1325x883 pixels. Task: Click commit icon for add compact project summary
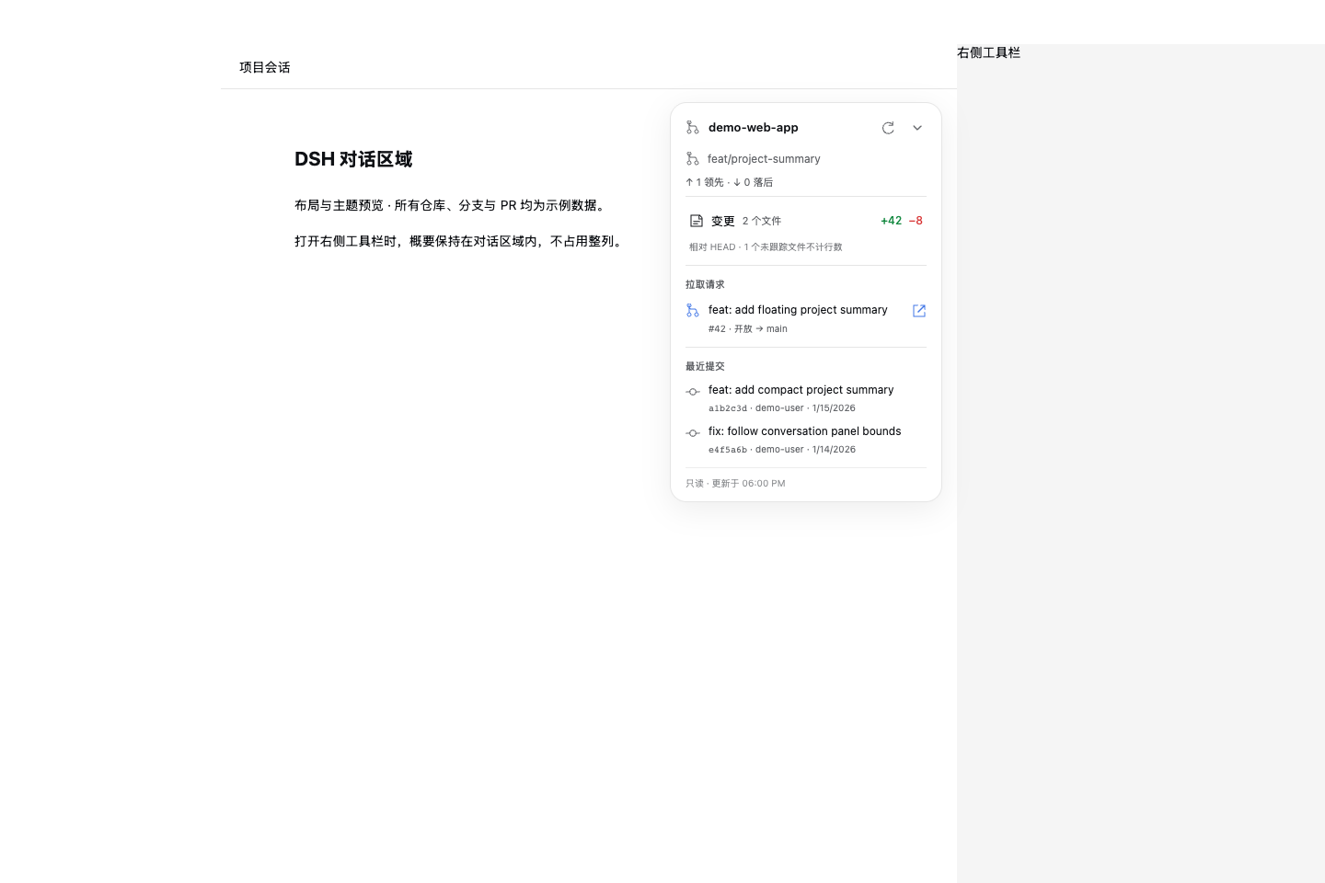pos(693,392)
